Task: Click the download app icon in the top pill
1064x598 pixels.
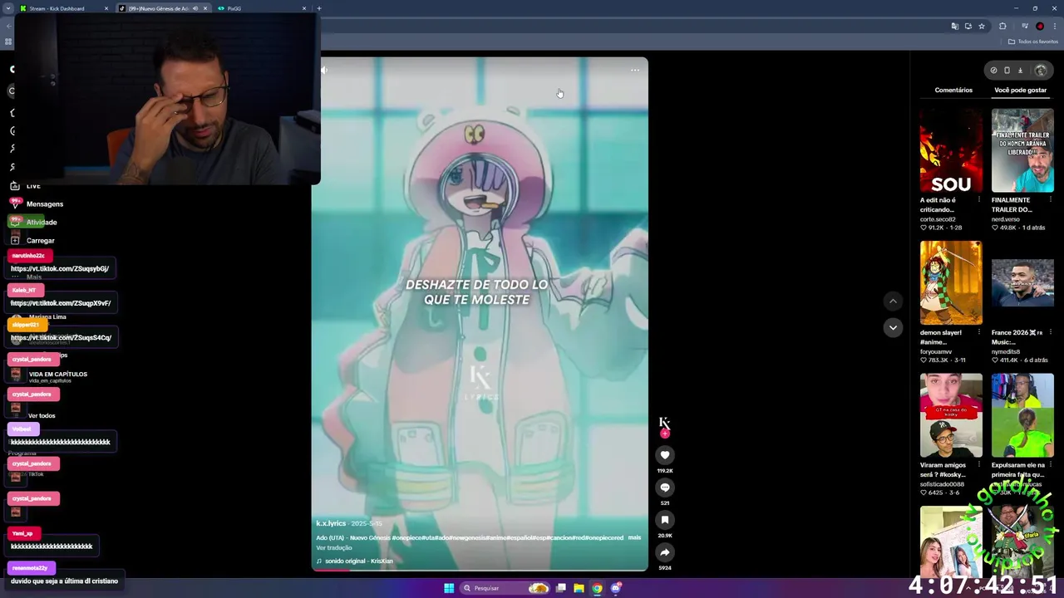Action: pyautogui.click(x=1021, y=71)
